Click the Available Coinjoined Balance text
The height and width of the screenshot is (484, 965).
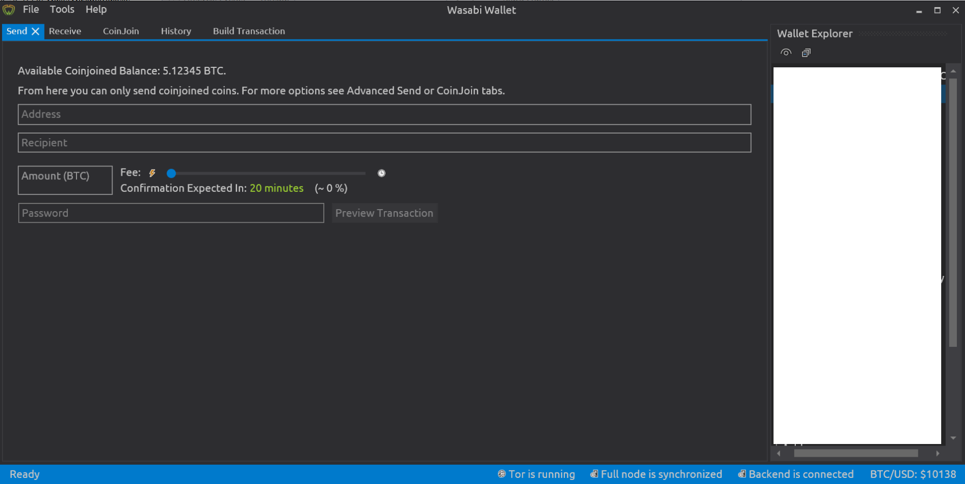click(122, 71)
